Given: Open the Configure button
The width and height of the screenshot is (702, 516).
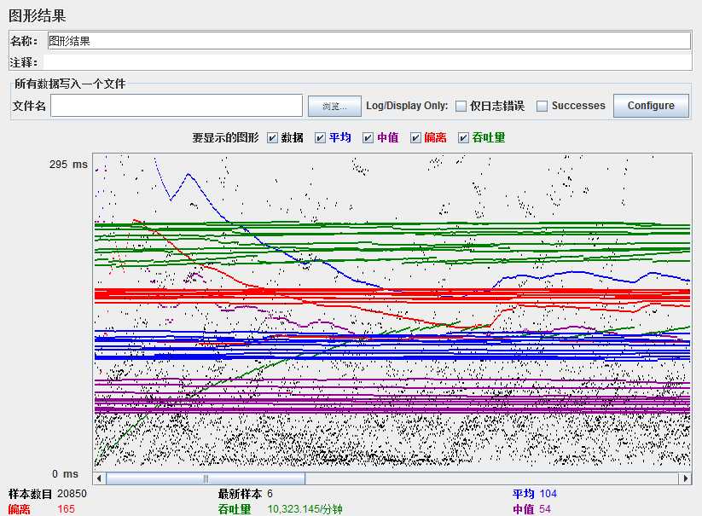Looking at the screenshot, I should click(x=651, y=106).
